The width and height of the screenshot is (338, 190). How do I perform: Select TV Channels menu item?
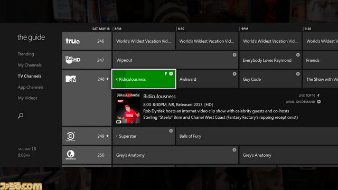30,76
